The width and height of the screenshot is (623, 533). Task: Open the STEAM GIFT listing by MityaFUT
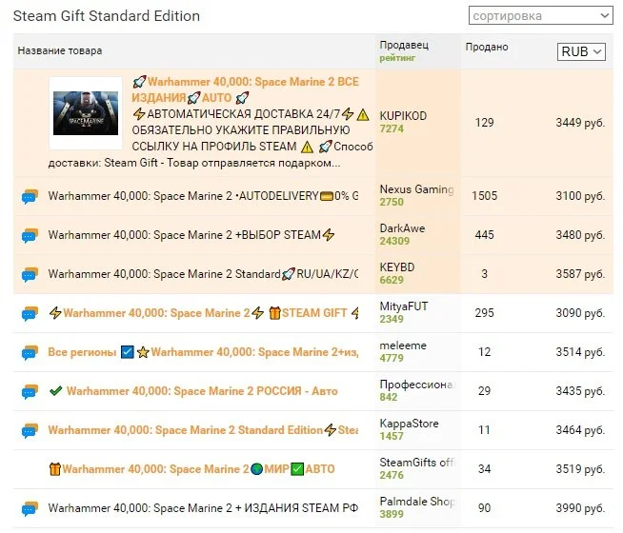tap(204, 313)
